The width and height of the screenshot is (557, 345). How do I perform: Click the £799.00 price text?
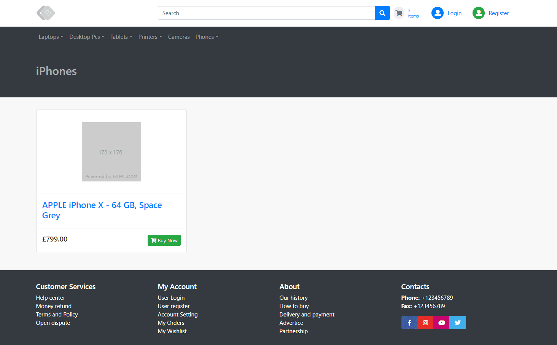(55, 239)
